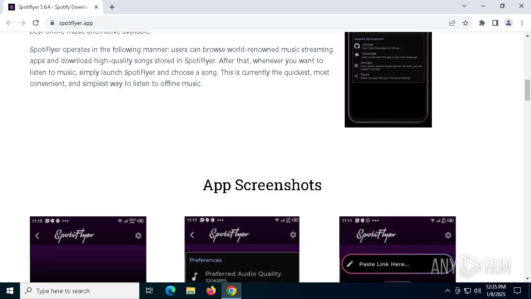Screen dimensions: 531x299
Task: Click settings gear in Preferences screenshot
Action: pos(293,235)
